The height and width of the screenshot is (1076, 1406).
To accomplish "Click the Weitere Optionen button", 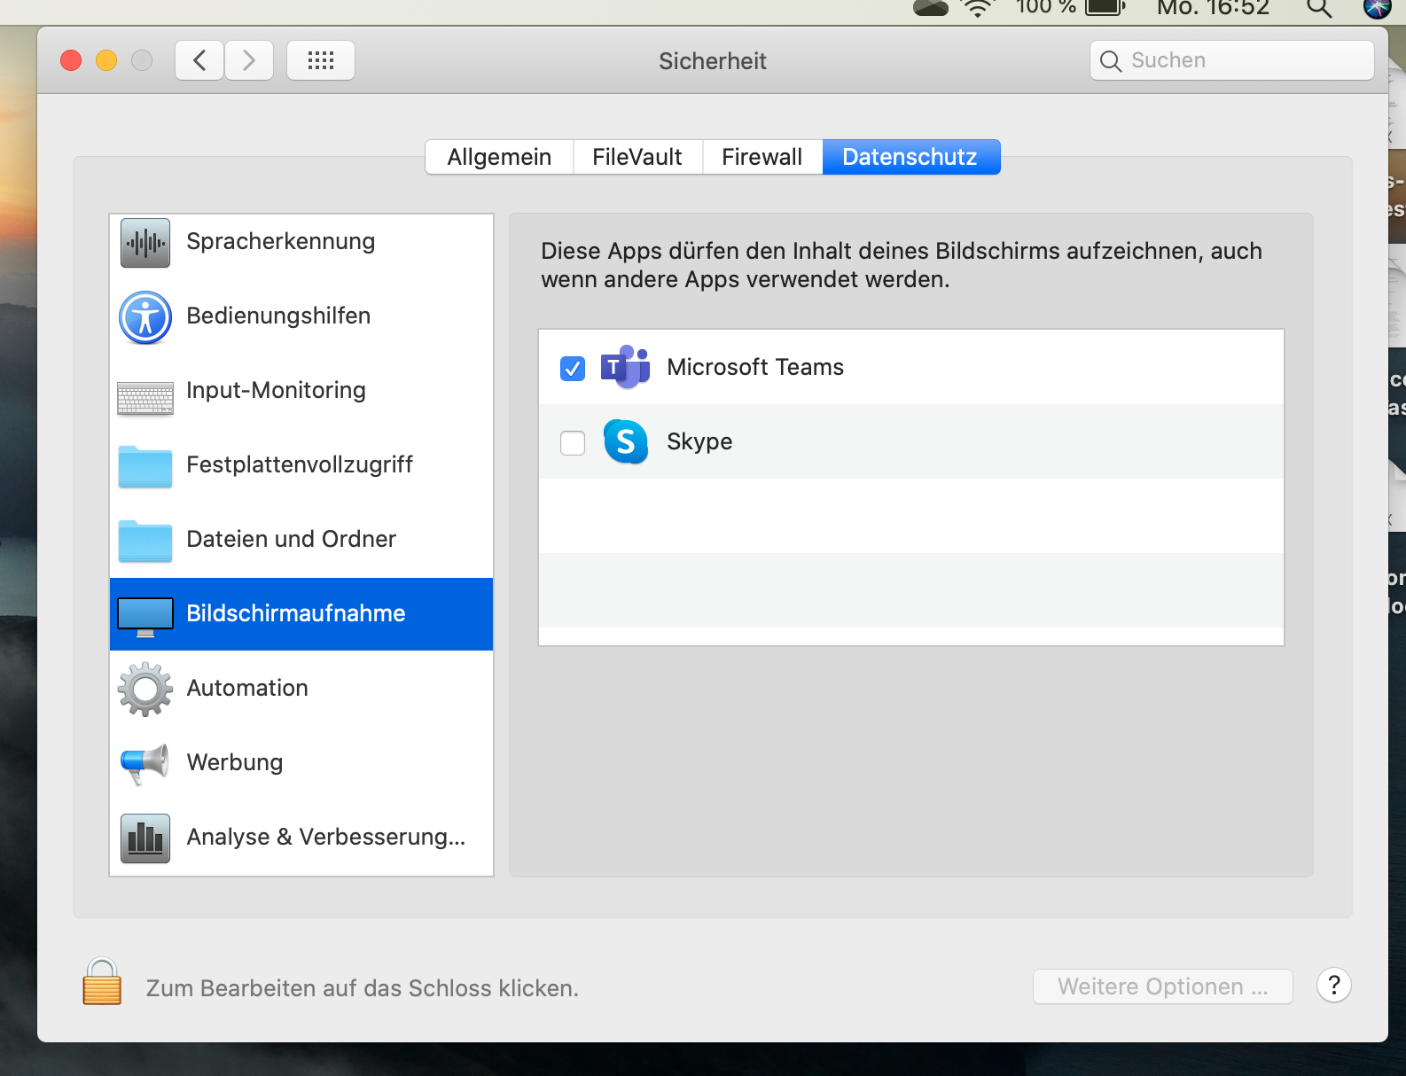I will point(1162,986).
